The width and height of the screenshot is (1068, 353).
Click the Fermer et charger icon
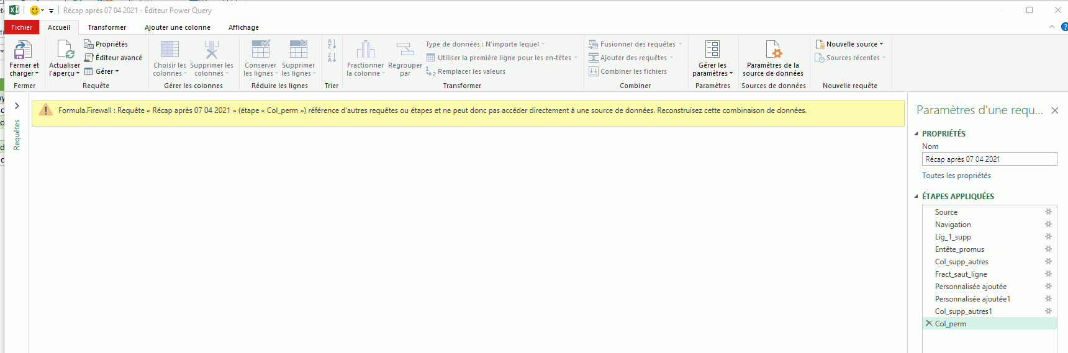point(23,50)
